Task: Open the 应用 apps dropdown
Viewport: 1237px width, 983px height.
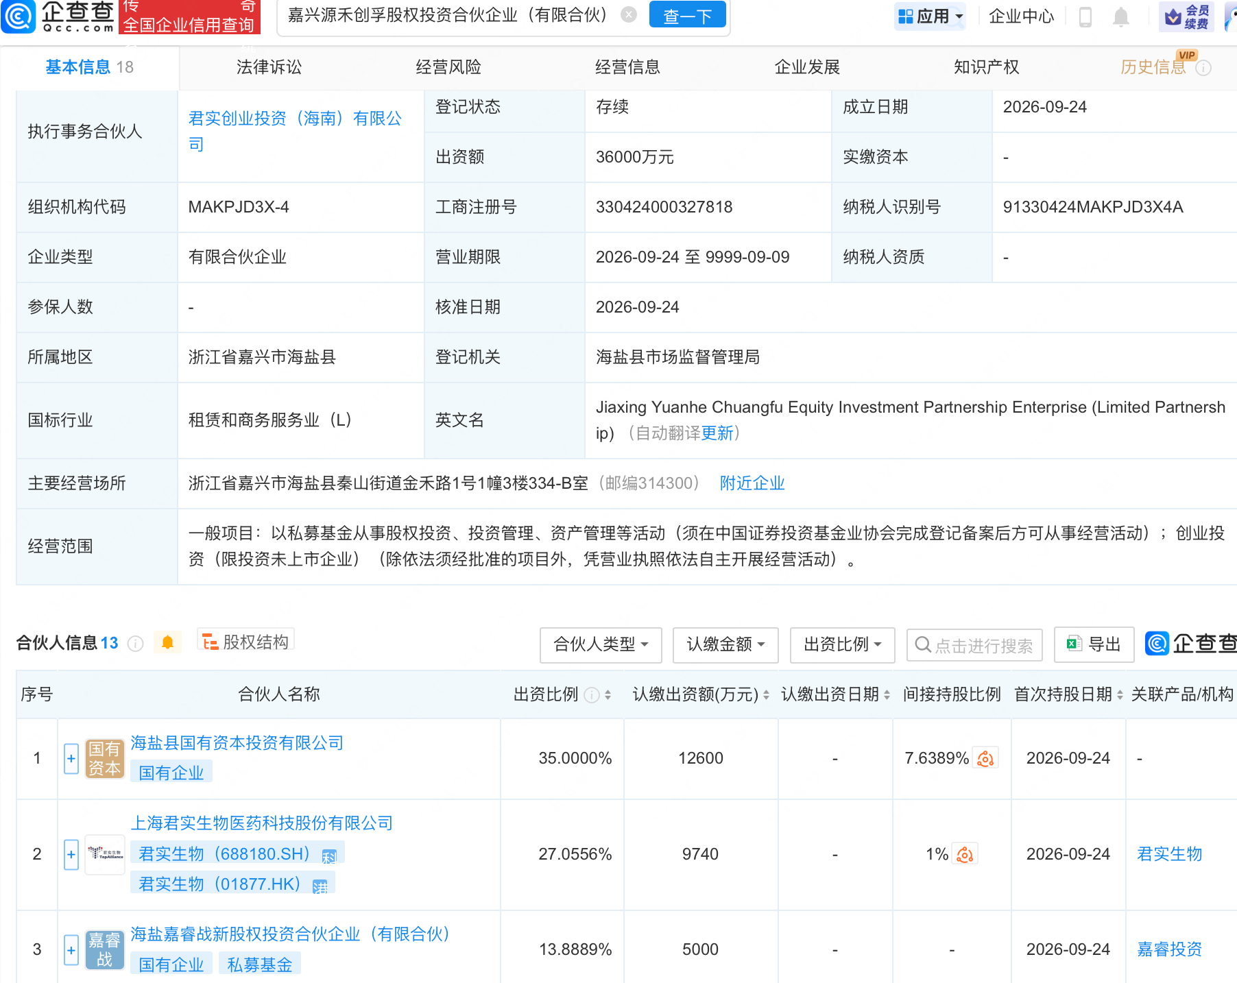Action: pyautogui.click(x=930, y=16)
